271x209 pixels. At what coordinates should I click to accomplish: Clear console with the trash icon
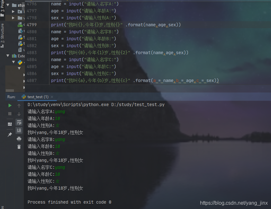pyautogui.click(x=19, y=147)
